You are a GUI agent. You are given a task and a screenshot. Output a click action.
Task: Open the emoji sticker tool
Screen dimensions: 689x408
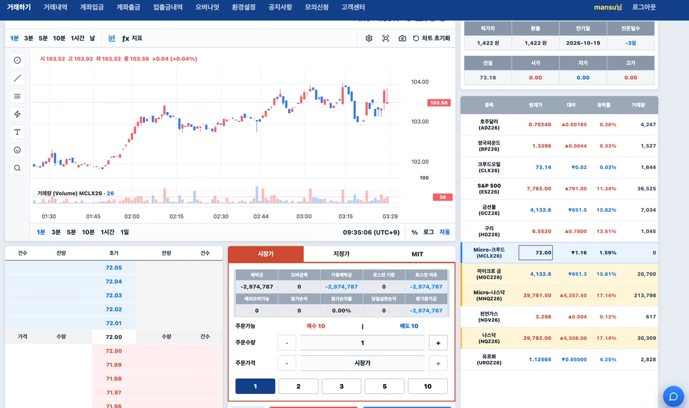(17, 150)
